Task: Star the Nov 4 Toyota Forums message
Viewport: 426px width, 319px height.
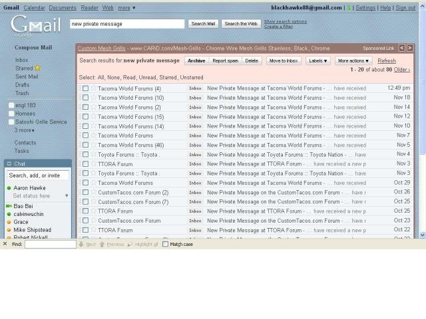Action: pos(94,154)
